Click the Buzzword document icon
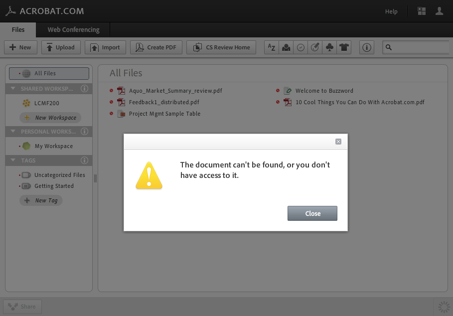The width and height of the screenshot is (453, 316). (x=288, y=91)
